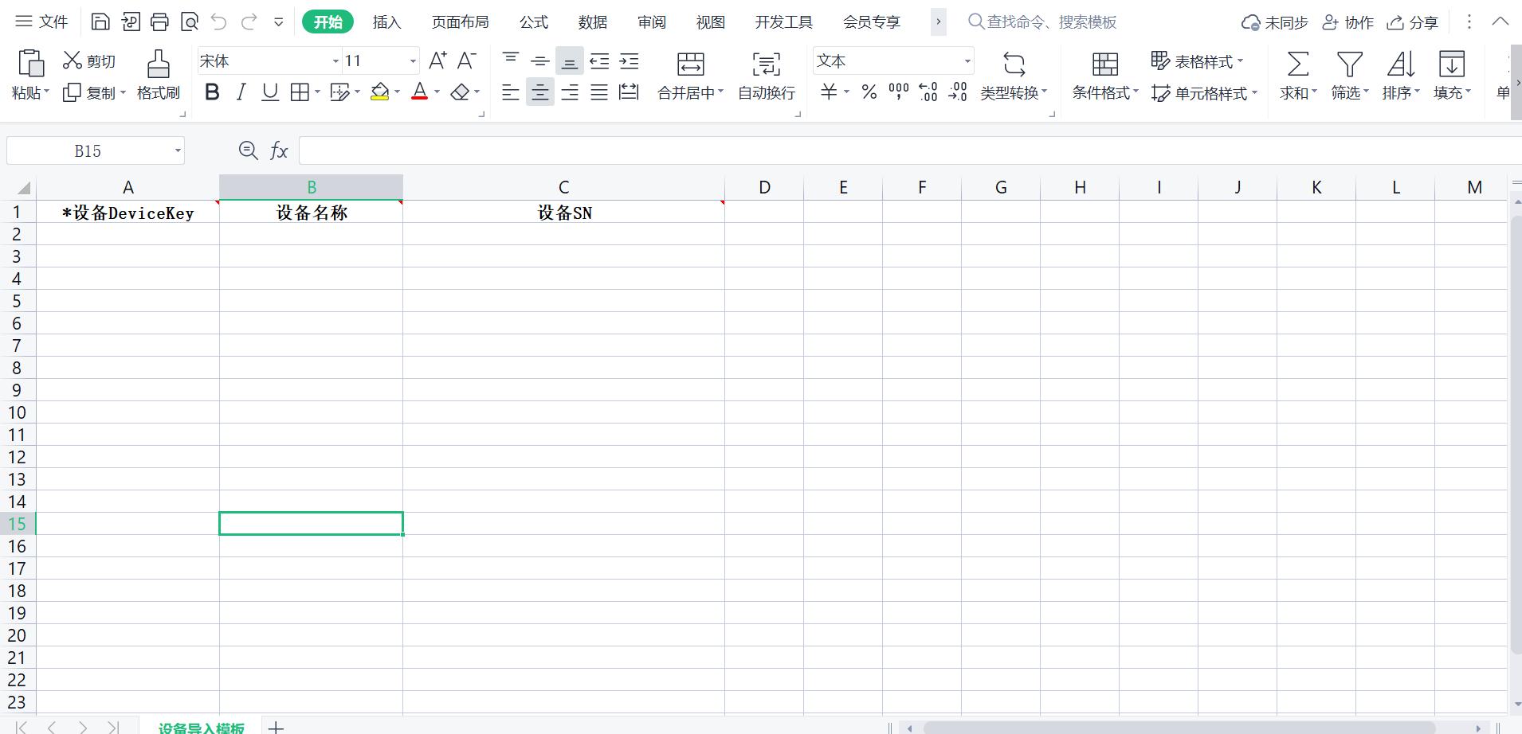Click the Print icon in quick toolbar
The height and width of the screenshot is (734, 1522).
159,21
